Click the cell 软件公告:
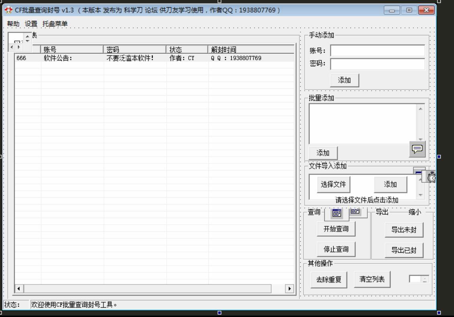This screenshot has width=454, height=317. pos(58,58)
